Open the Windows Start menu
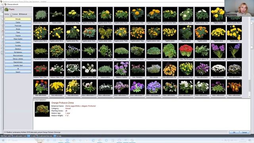The height and width of the screenshot is (143, 254). [3, 140]
